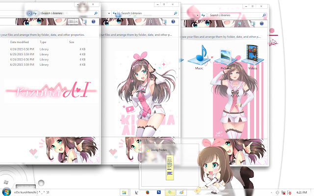Click search magnifier in right Libraries window
Image resolution: width=314 pixels, height=196 pixels.
264,15
